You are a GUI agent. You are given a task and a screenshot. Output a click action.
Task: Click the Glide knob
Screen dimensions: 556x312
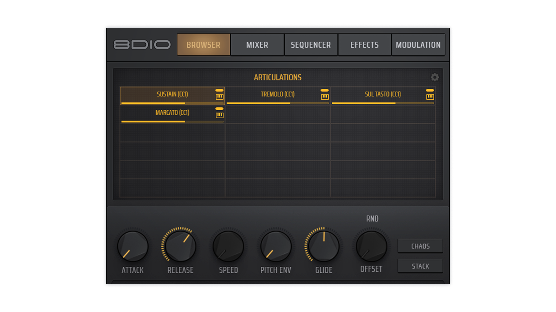click(x=324, y=246)
